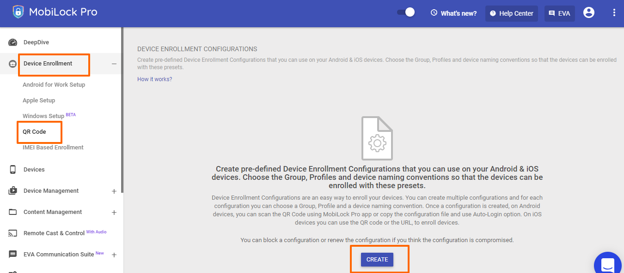
Task: Click the EVA Communication Suite chat icon
Action: click(x=13, y=255)
